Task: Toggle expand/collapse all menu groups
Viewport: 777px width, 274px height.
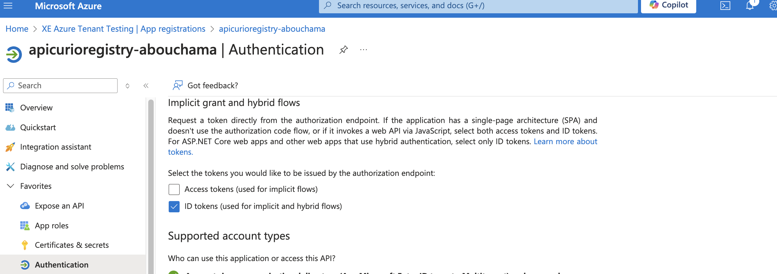Action: coord(127,86)
